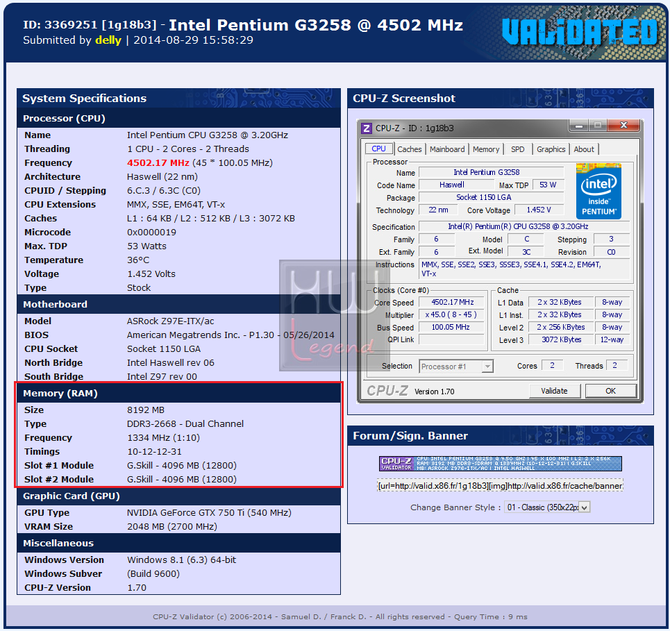This screenshot has height=631, width=670.
Task: Click the page title Intel Pentium G3258 @ 4502 MHz
Action: 316,25
